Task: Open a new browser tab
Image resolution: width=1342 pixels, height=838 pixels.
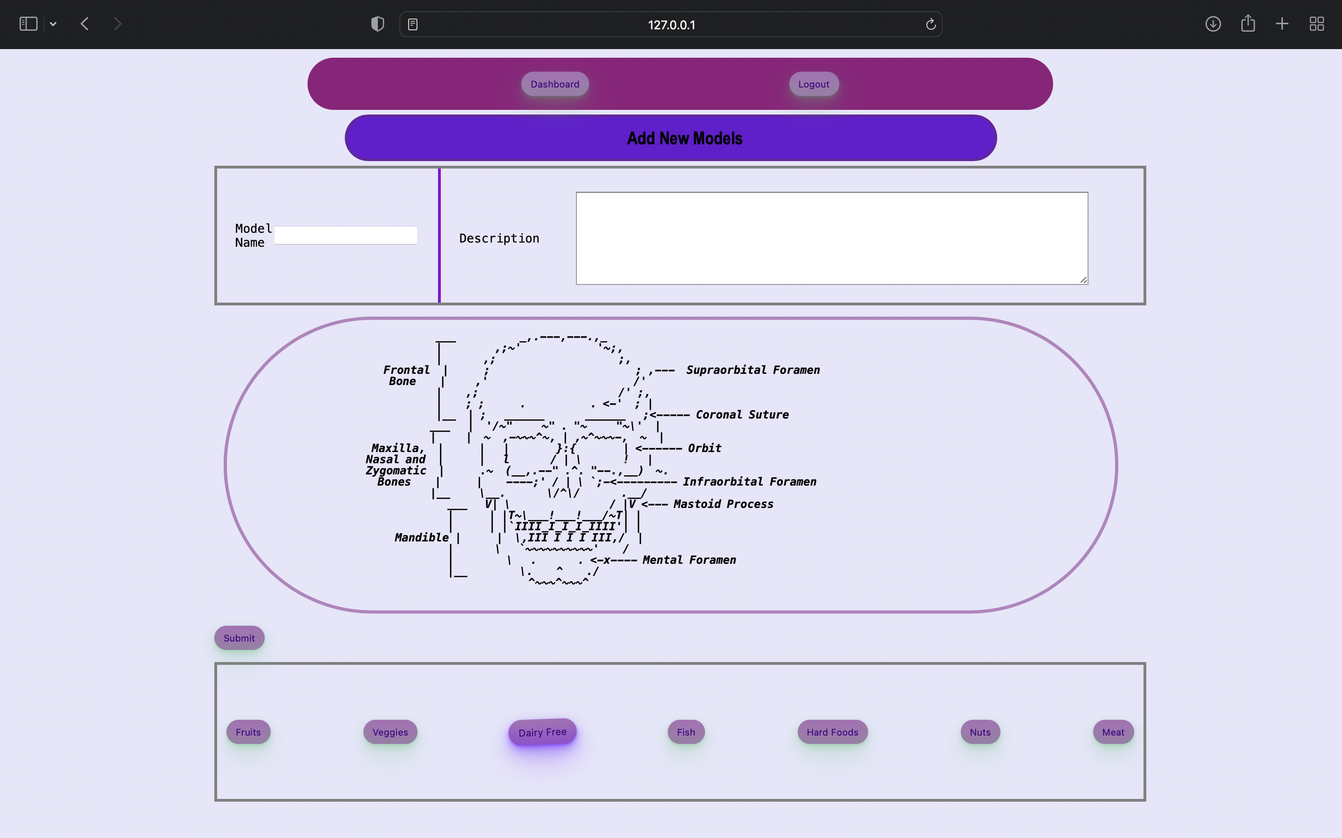Action: click(1281, 24)
